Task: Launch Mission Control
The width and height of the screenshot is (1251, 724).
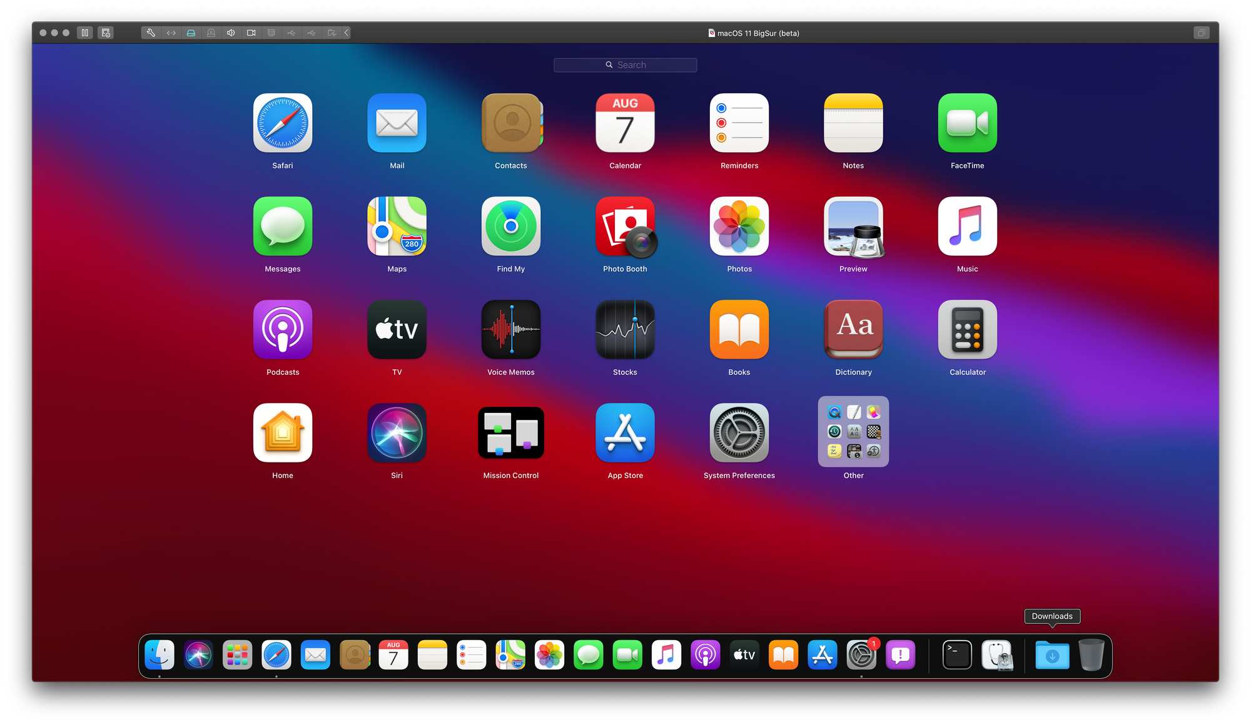Action: click(511, 433)
